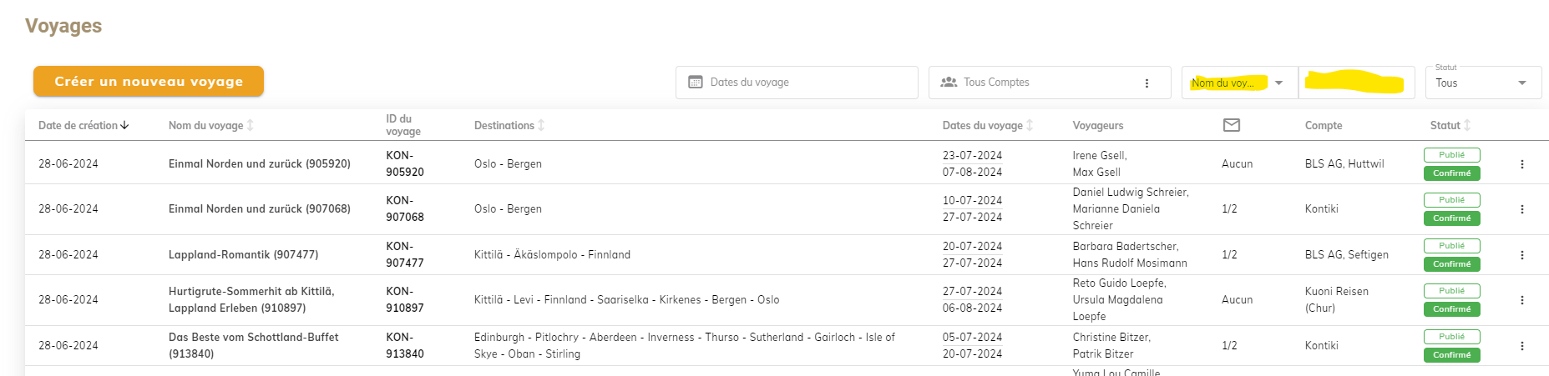Open actions menu for Schottland-Buffet trip

[x=1521, y=346]
